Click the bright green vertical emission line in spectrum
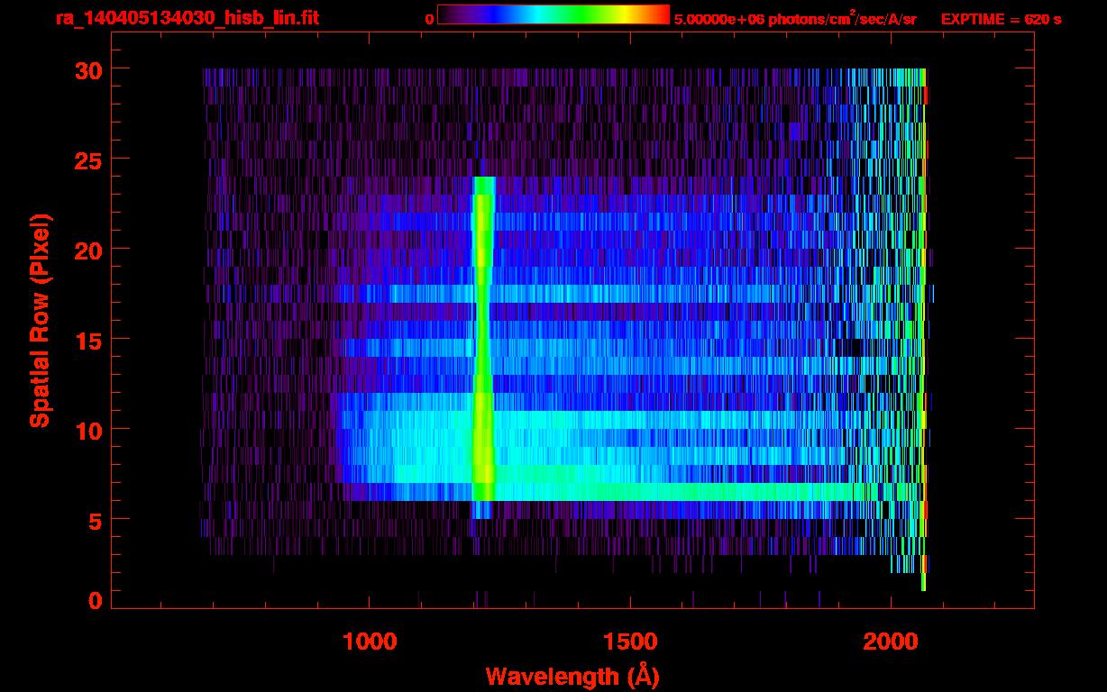The image size is (1107, 692). [x=483, y=339]
